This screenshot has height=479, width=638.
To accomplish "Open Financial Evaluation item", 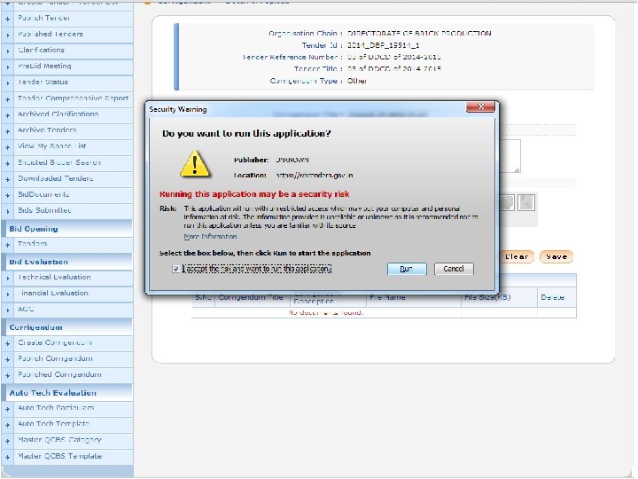I will [x=54, y=293].
